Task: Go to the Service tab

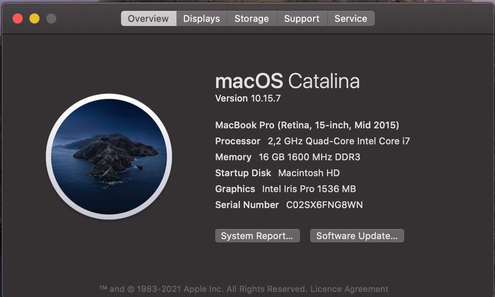Action: click(x=351, y=18)
